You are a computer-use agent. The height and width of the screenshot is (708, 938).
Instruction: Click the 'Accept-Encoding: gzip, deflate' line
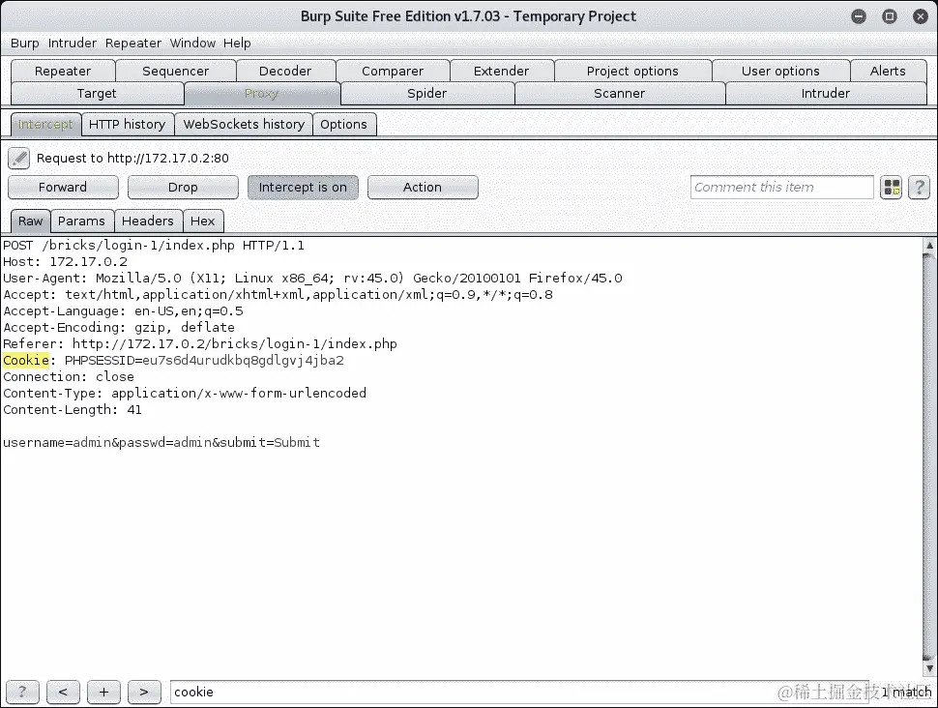(x=119, y=328)
